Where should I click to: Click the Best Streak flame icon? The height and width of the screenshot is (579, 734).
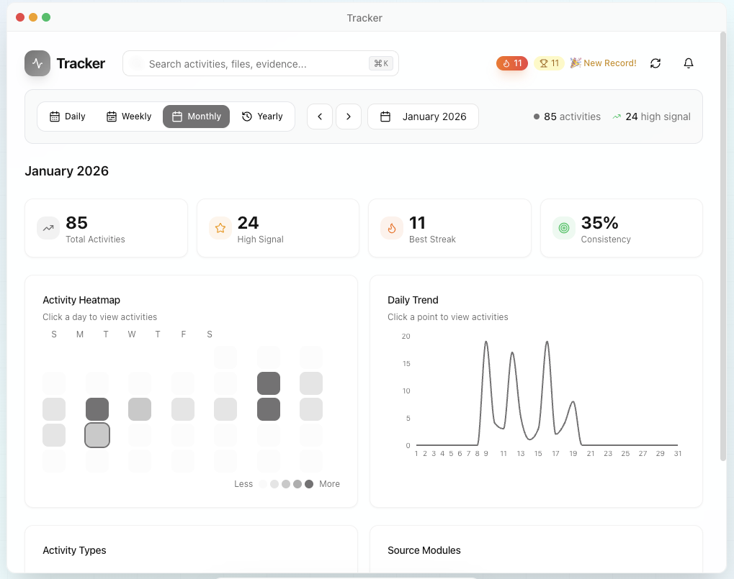(x=392, y=228)
